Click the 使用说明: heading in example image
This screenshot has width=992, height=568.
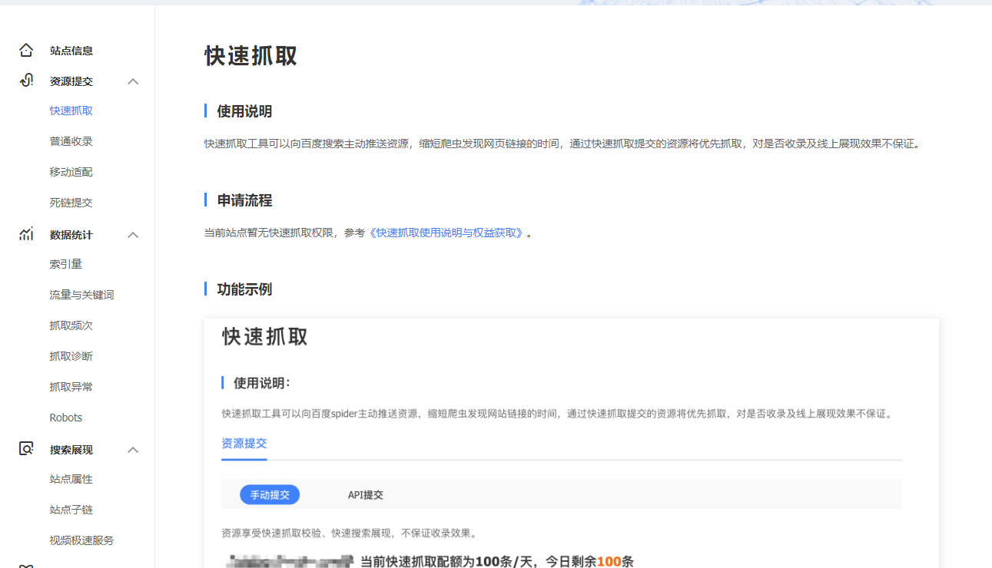pos(262,383)
